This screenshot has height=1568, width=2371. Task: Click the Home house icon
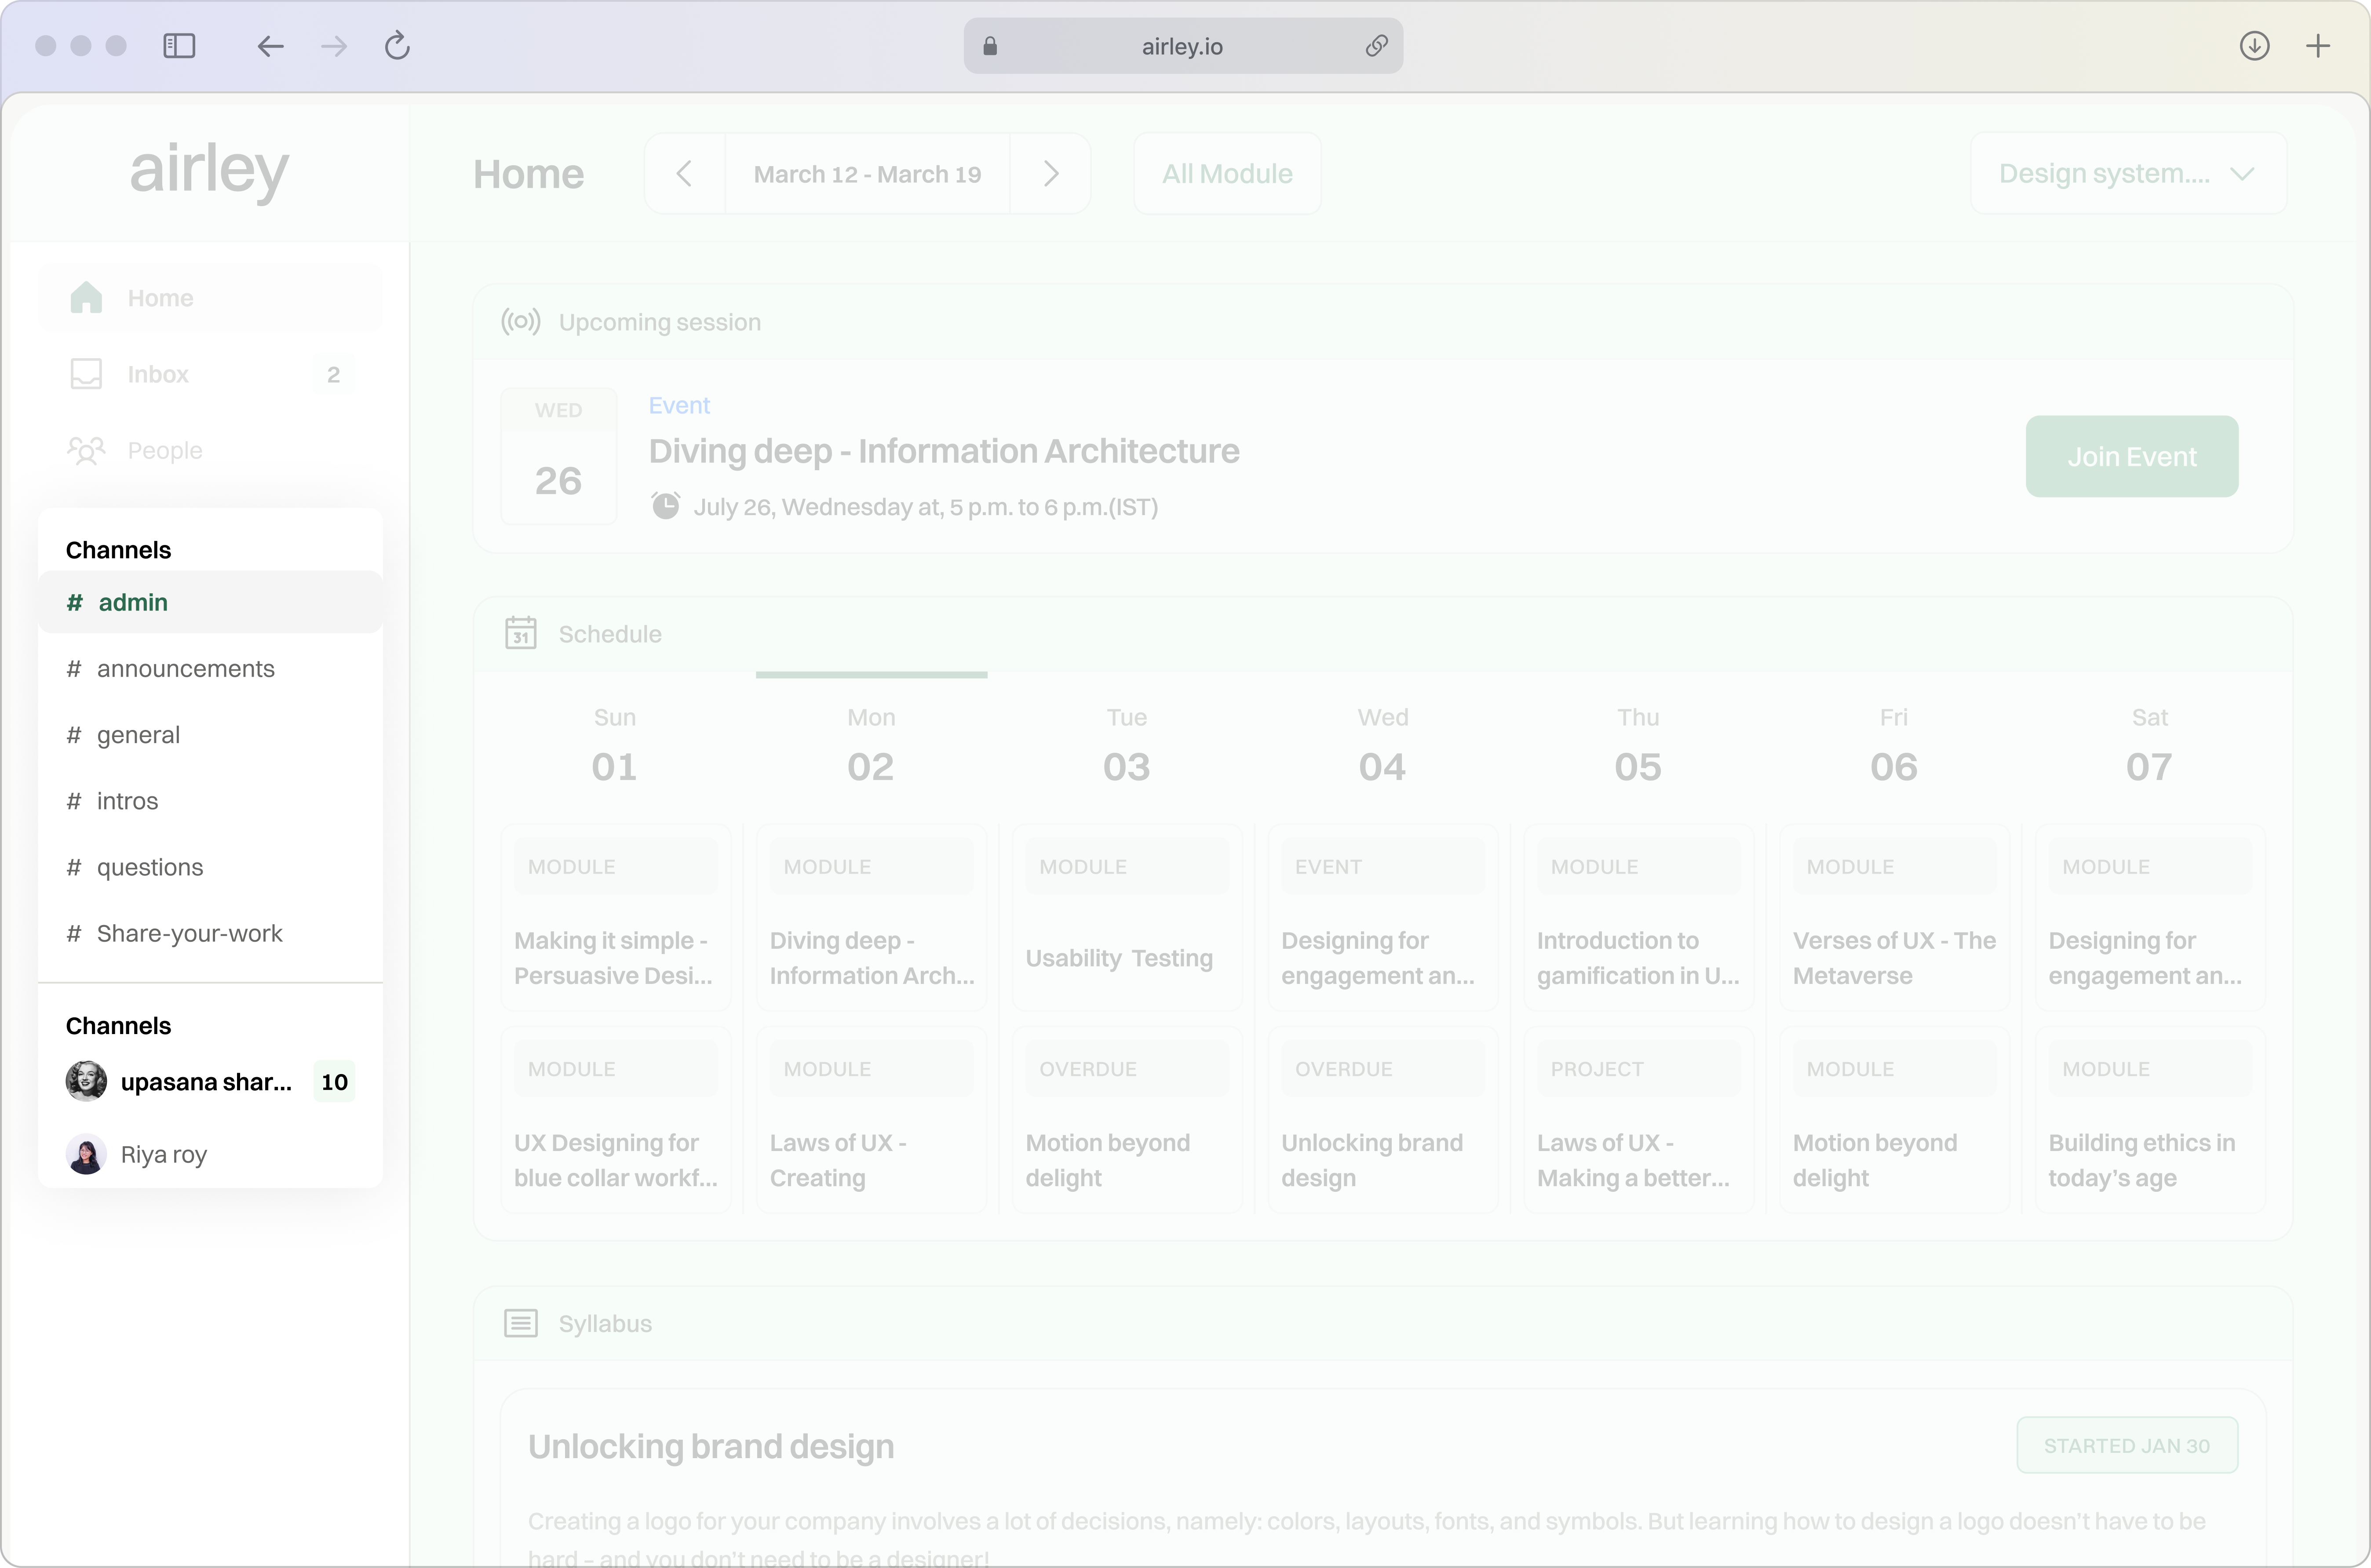point(86,297)
